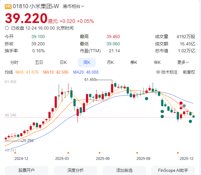Click the price change +0.05% text

[x=85, y=21]
